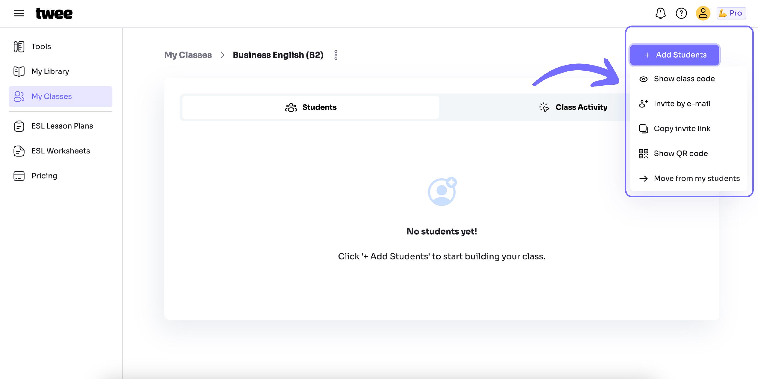Click the 'No students yet!' heading
758x379 pixels.
(442, 231)
